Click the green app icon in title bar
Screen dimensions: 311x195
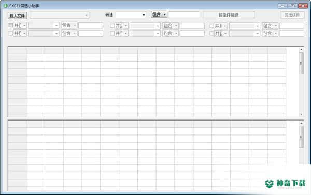click(6, 6)
